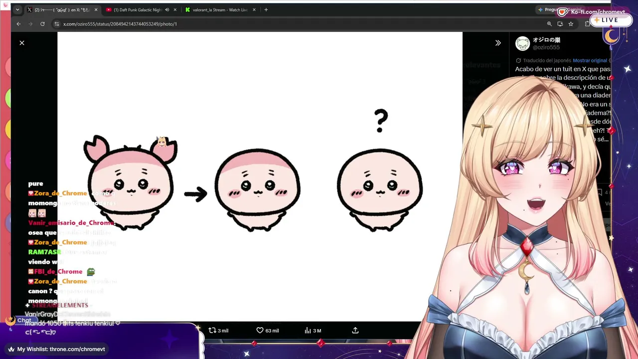Switch to the valorant_la Stream tab
Image resolution: width=638 pixels, height=359 pixels.
pos(220,9)
